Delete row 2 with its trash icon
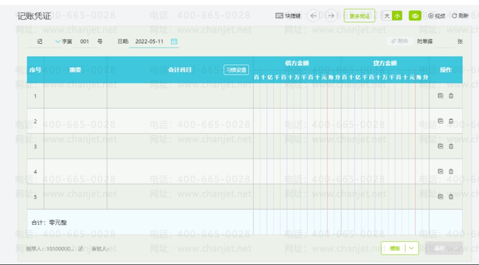The width and height of the screenshot is (479, 265). point(451,121)
